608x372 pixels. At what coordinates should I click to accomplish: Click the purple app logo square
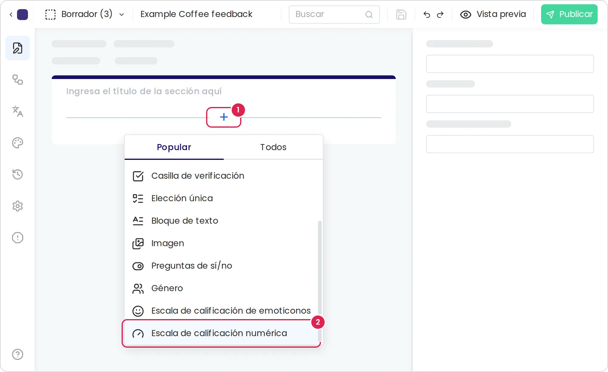(22, 14)
